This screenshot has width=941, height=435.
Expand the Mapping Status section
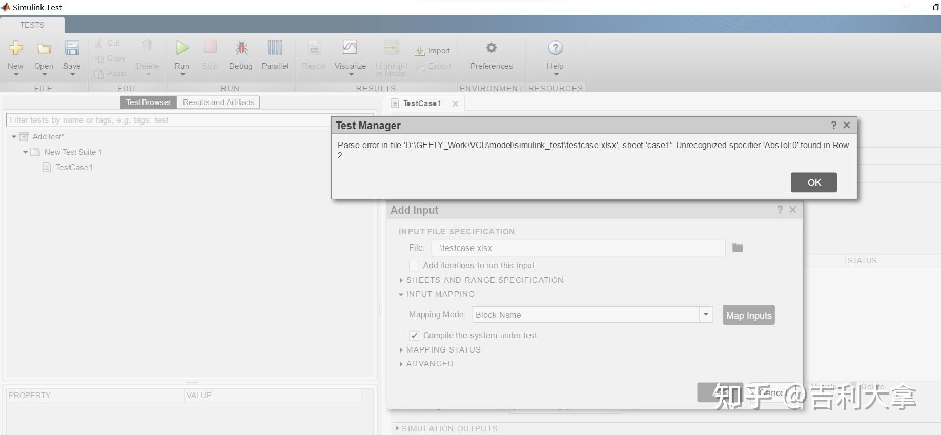[x=401, y=350]
